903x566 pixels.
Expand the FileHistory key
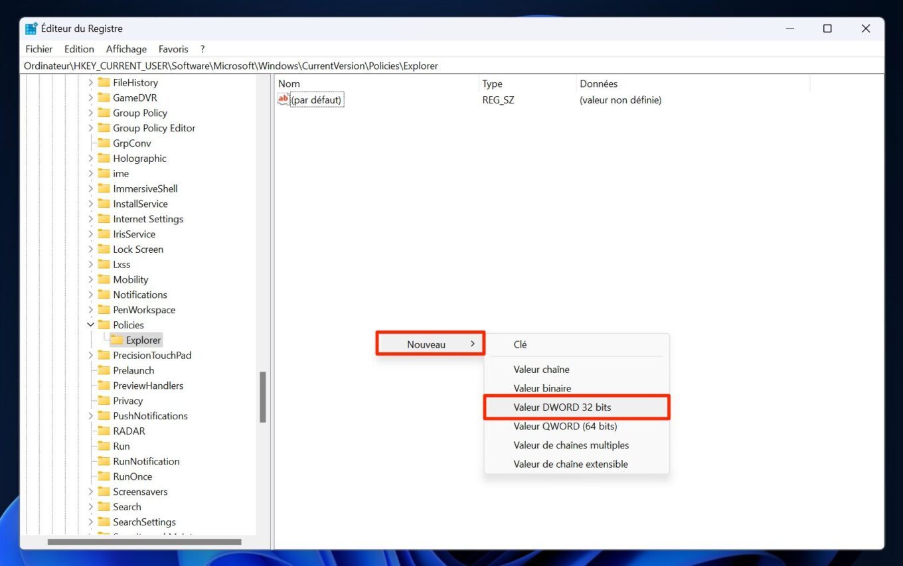coord(91,82)
